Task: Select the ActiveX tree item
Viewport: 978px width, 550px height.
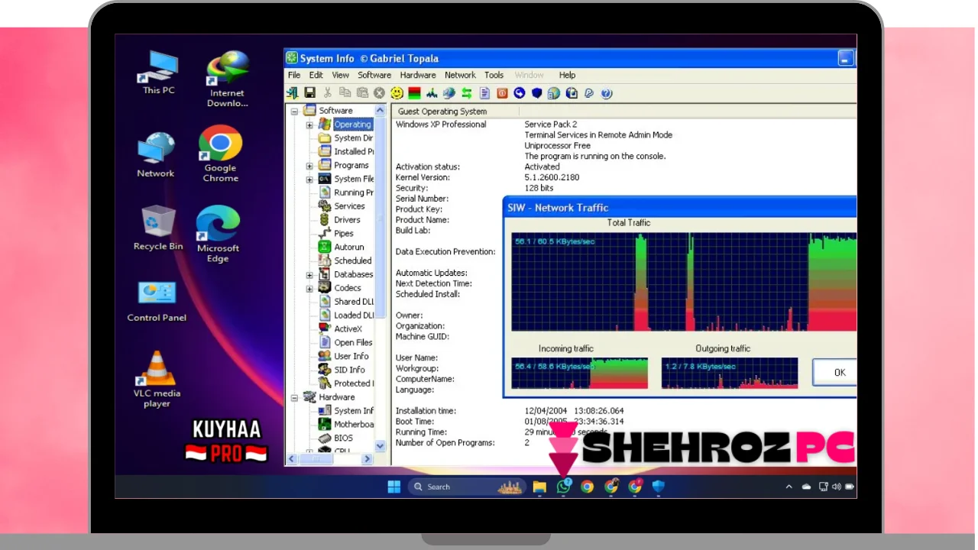Action: (x=348, y=329)
